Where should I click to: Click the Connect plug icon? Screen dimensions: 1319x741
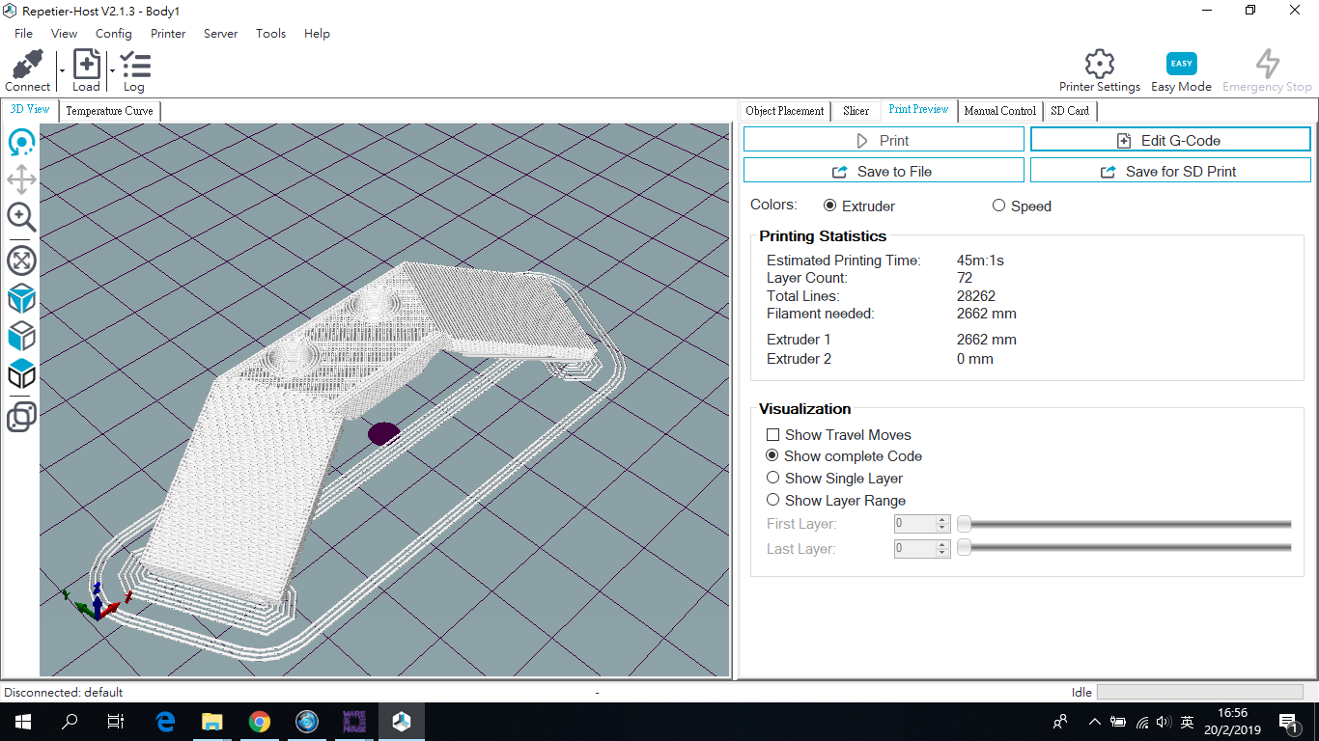pyautogui.click(x=27, y=64)
